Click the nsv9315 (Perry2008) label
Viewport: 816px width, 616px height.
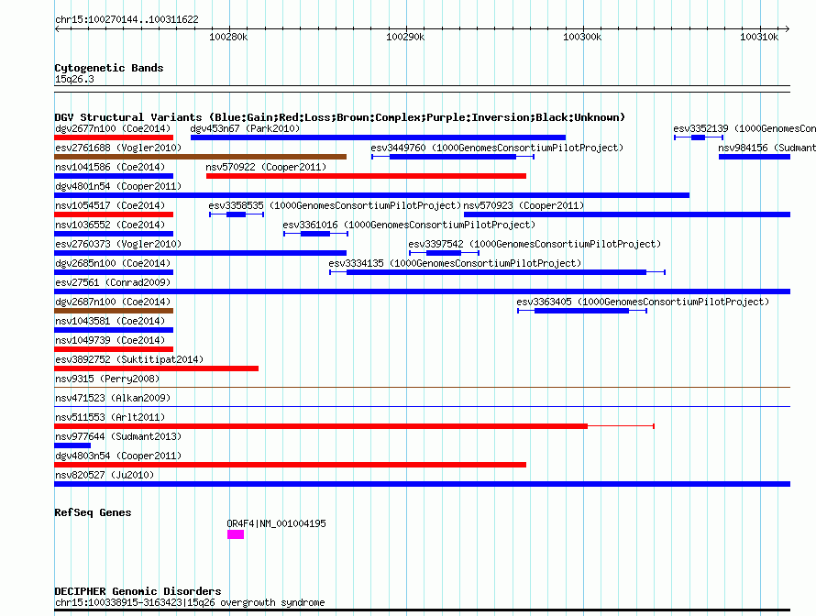click(107, 379)
